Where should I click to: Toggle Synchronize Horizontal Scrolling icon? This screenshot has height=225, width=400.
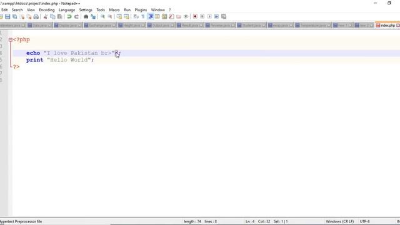[126, 17]
